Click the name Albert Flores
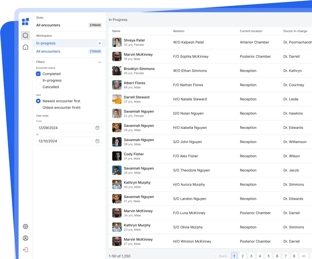The width and height of the screenshot is (312, 259). [x=134, y=83]
